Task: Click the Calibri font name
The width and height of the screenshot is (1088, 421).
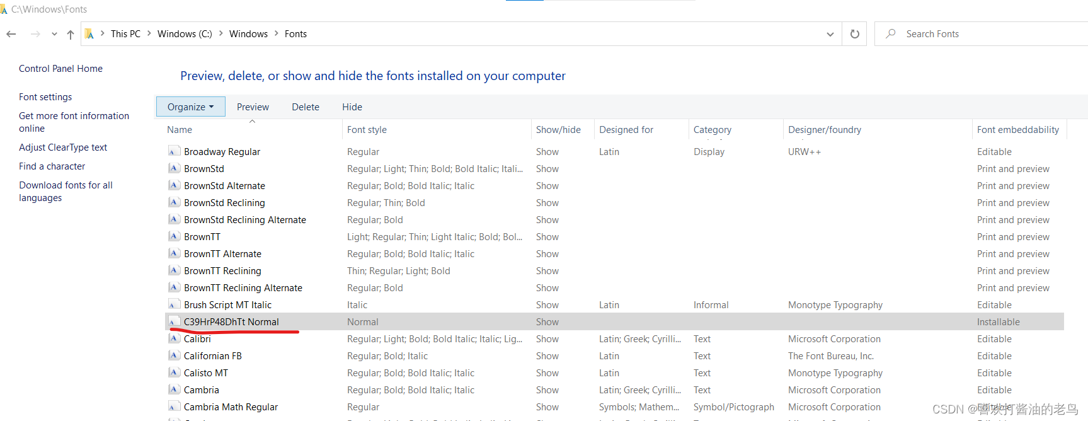Action: tap(197, 339)
